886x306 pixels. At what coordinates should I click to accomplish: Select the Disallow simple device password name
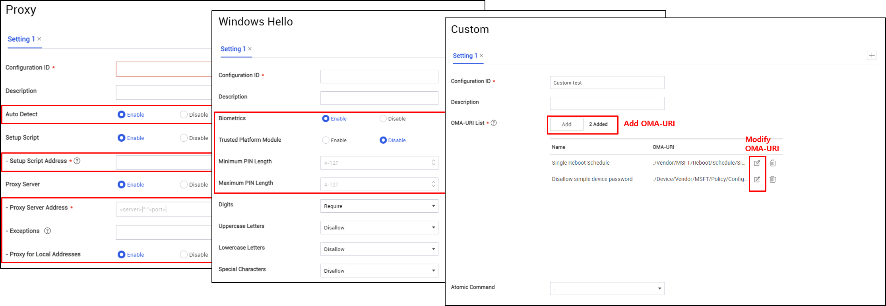(592, 179)
